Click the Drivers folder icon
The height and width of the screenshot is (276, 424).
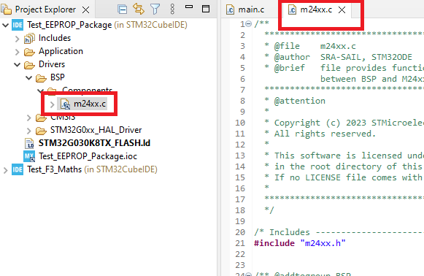pos(29,65)
